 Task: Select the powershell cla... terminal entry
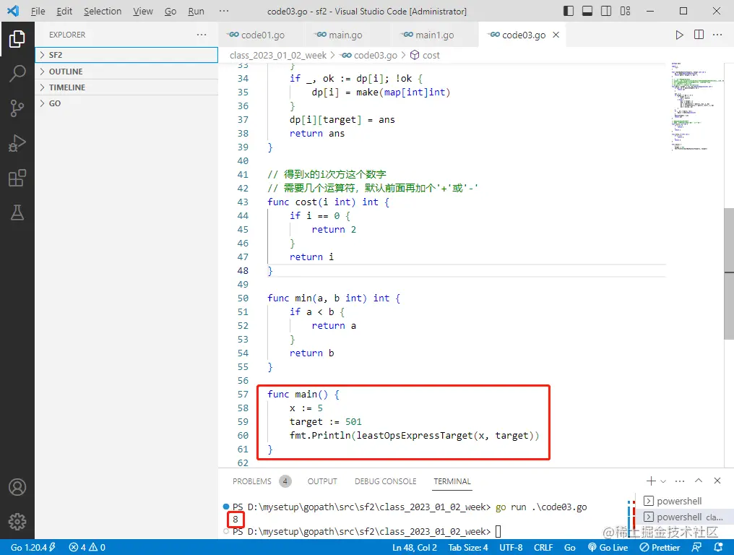pos(685,517)
